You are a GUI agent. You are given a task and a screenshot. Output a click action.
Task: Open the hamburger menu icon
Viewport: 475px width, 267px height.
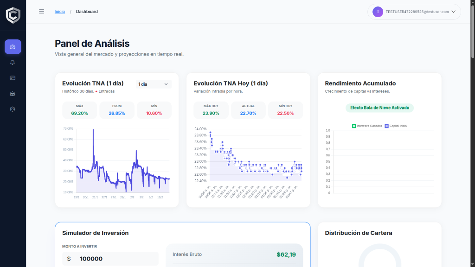41,12
